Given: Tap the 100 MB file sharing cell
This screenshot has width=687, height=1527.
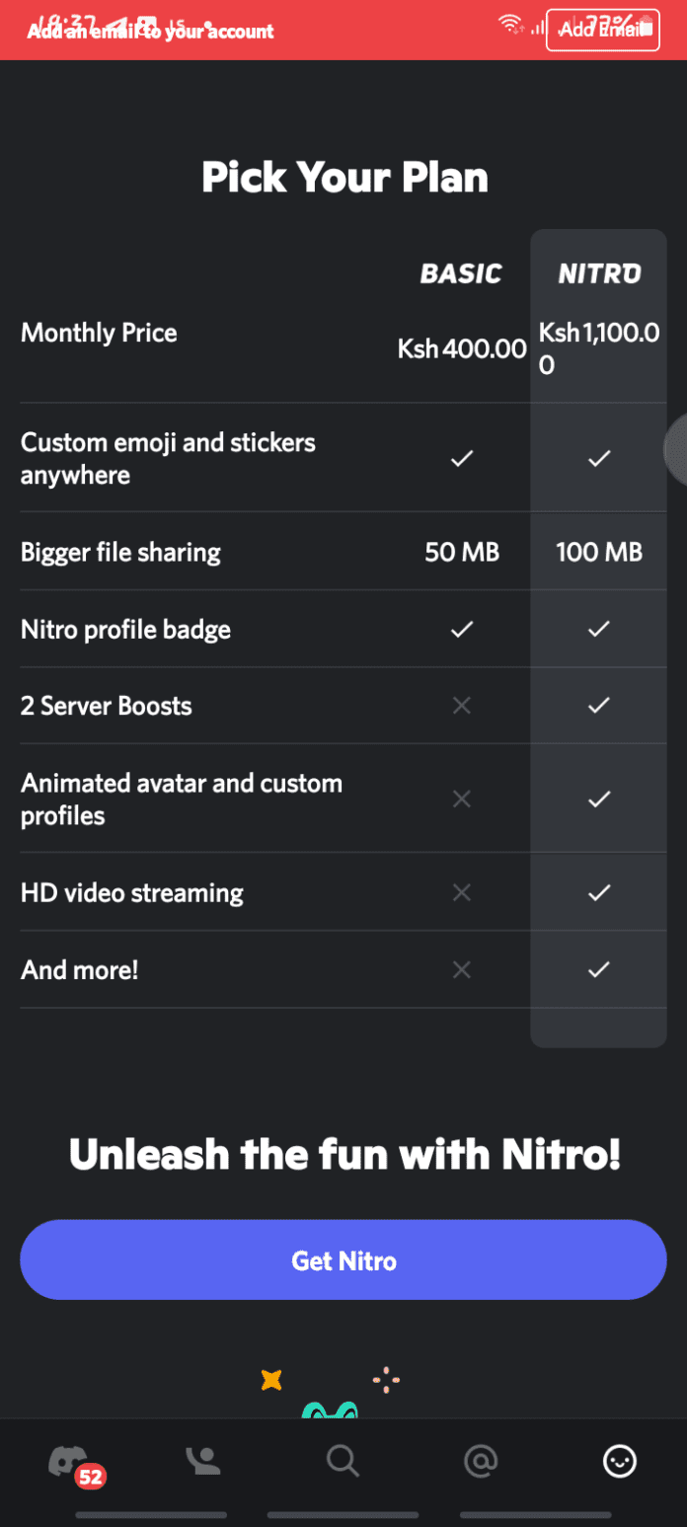Looking at the screenshot, I should tap(598, 552).
